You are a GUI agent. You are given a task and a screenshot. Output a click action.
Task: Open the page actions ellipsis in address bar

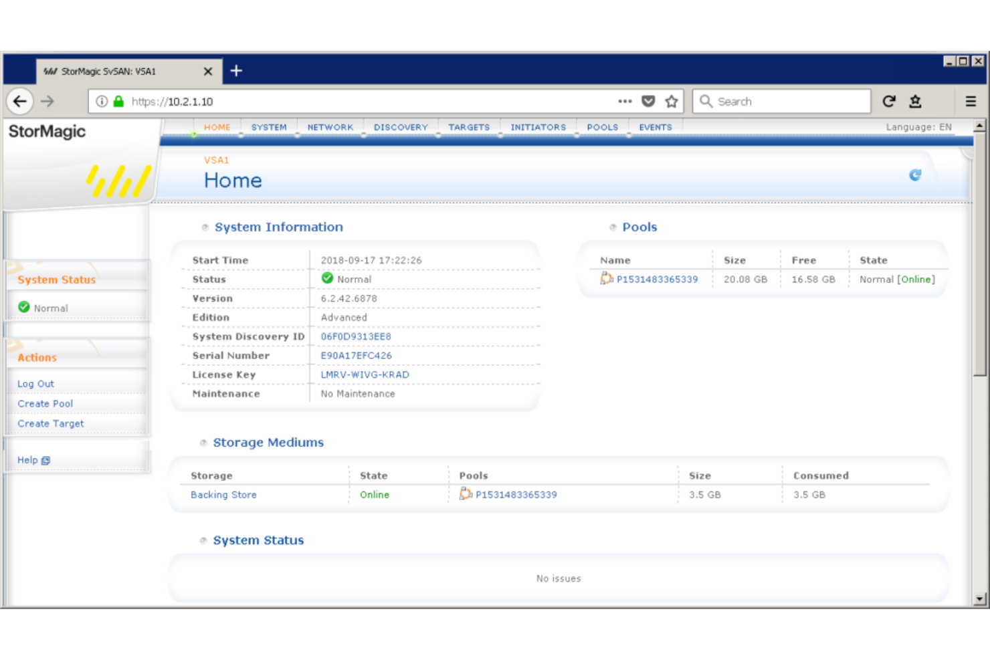(x=624, y=101)
